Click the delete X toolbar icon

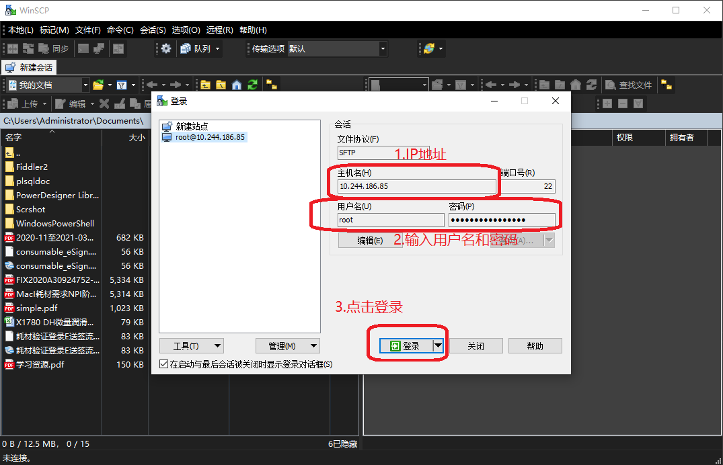pos(105,103)
